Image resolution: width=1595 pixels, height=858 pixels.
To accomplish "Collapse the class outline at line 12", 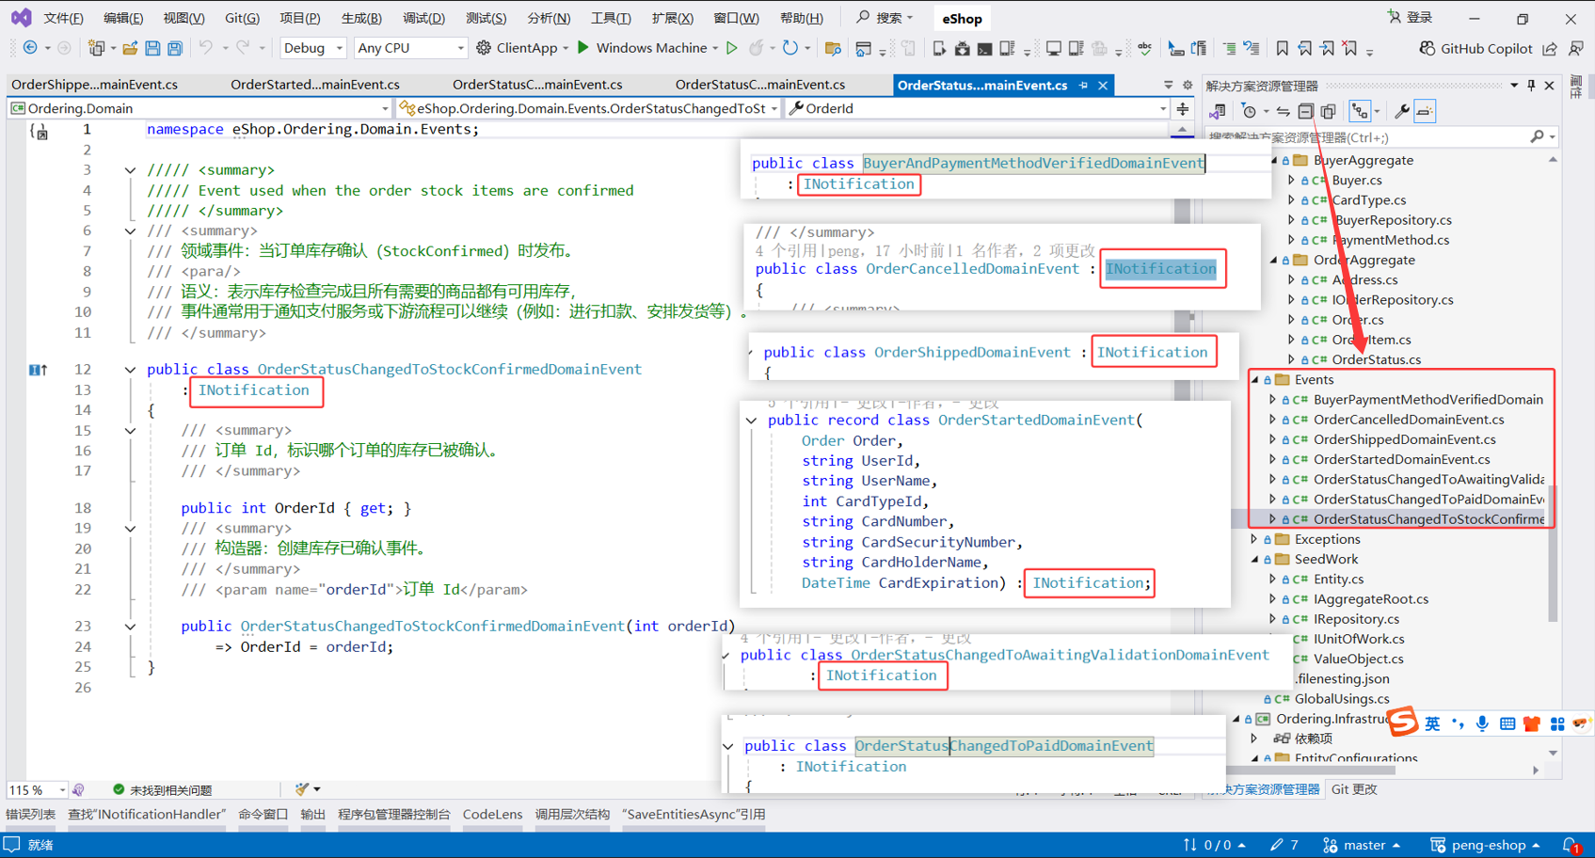I will (x=130, y=370).
